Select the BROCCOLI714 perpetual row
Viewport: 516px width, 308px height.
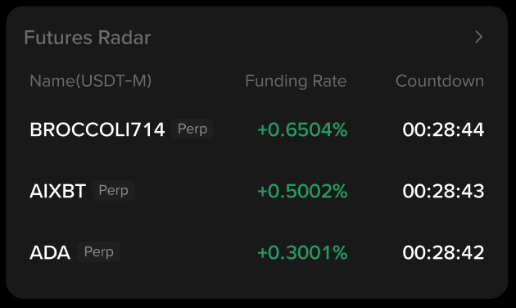click(x=257, y=129)
